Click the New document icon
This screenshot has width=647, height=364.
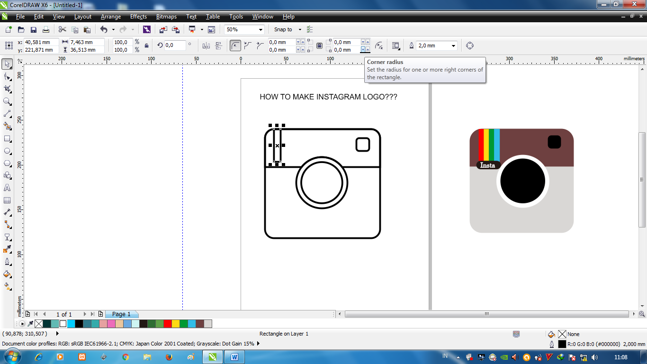[9, 29]
